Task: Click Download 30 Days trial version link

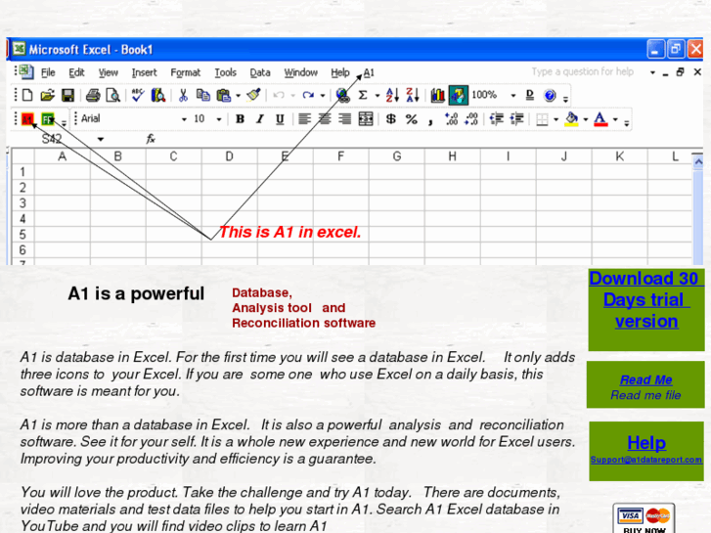Action: [645, 300]
